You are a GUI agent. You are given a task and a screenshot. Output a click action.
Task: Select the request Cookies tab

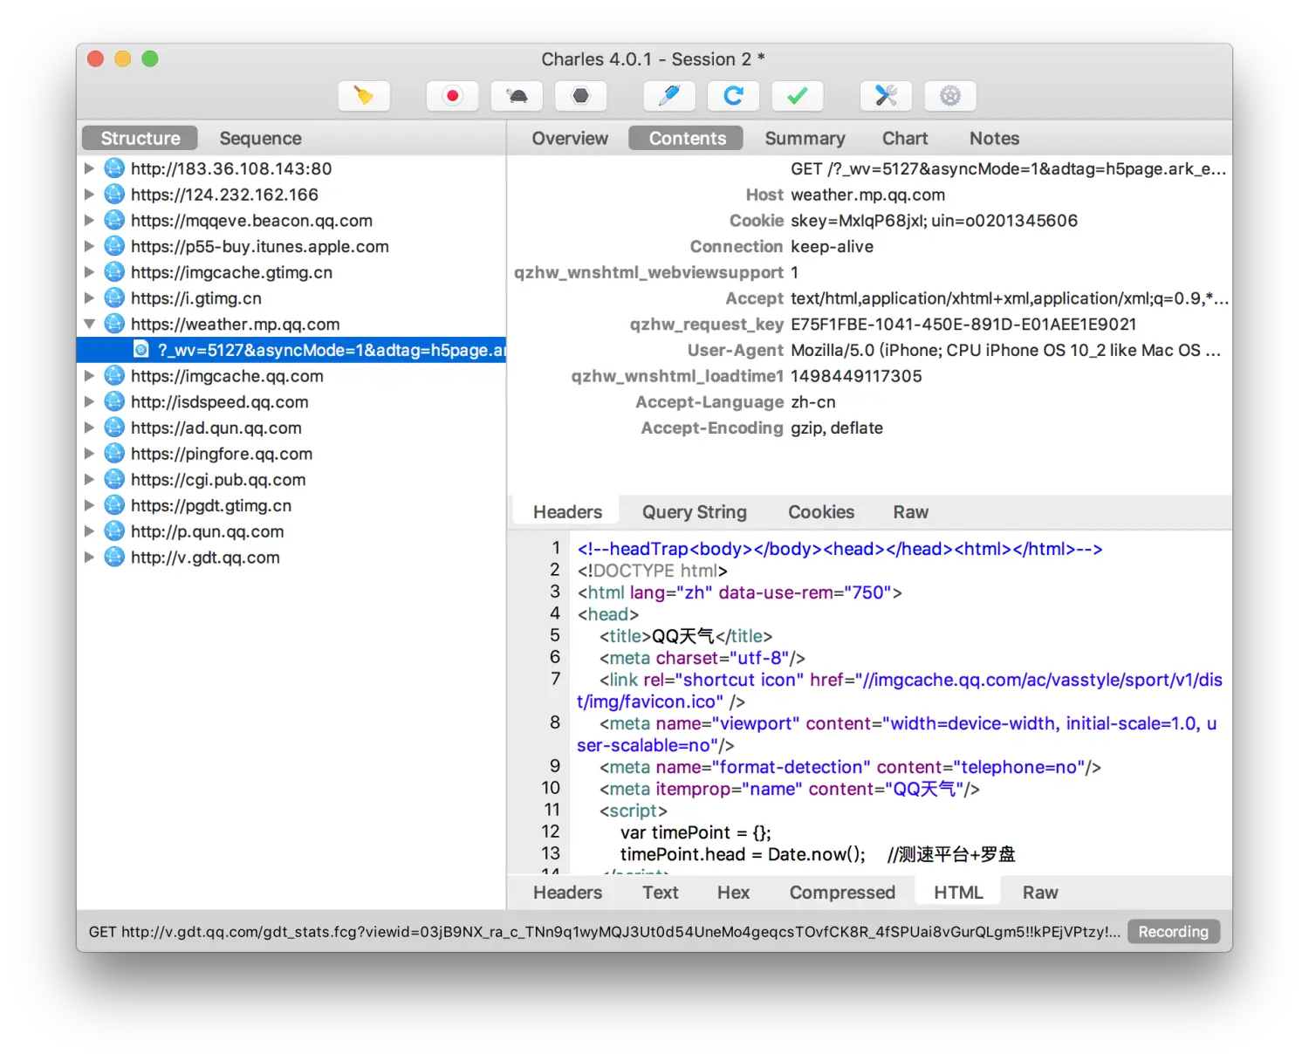[821, 512]
